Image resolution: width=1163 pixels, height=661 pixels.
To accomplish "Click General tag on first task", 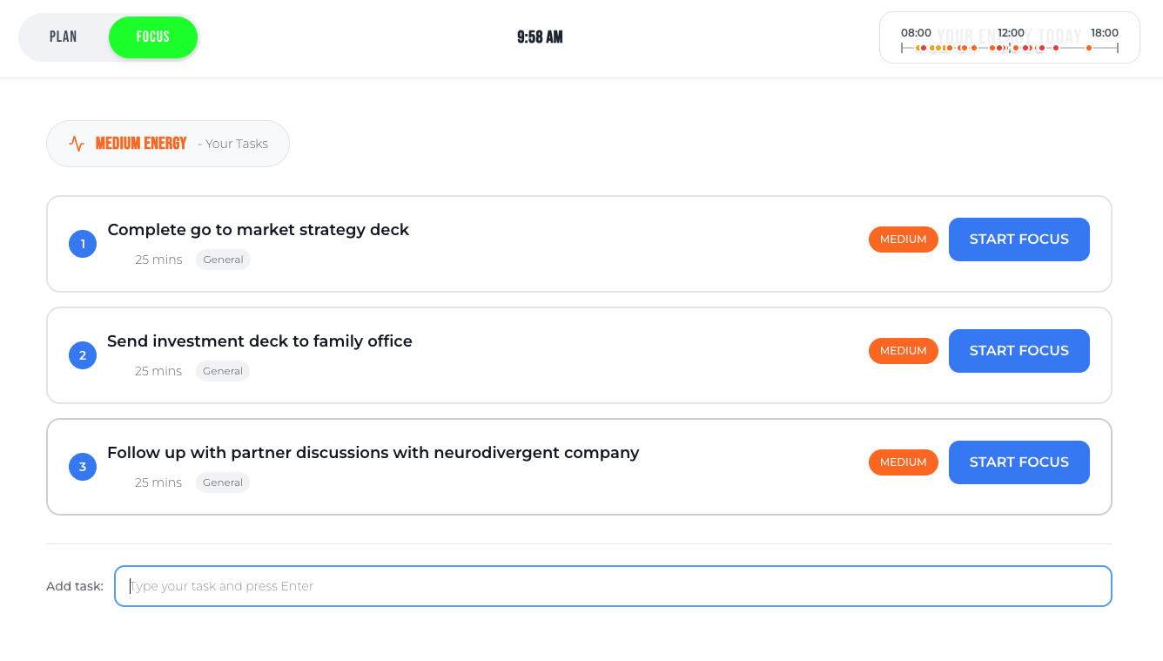I will pyautogui.click(x=223, y=260).
